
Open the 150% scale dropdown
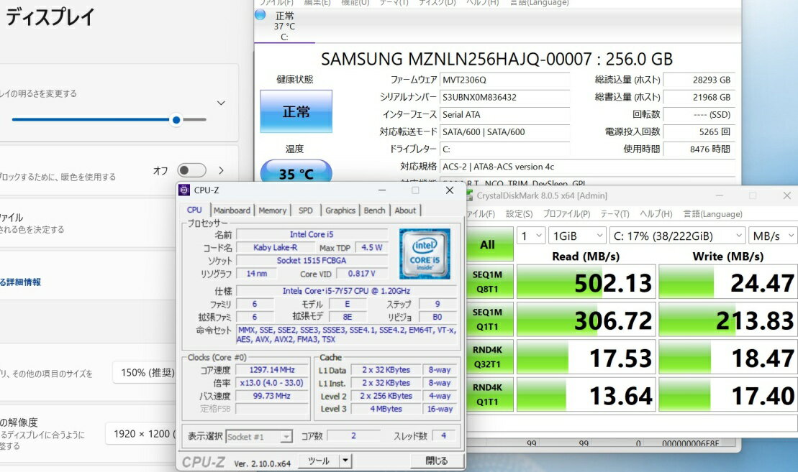[x=144, y=372]
